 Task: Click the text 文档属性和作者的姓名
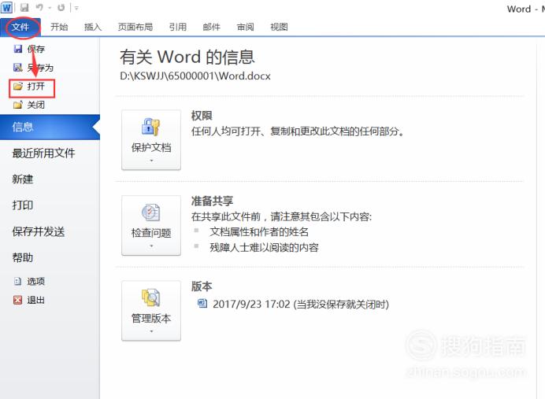coord(259,232)
